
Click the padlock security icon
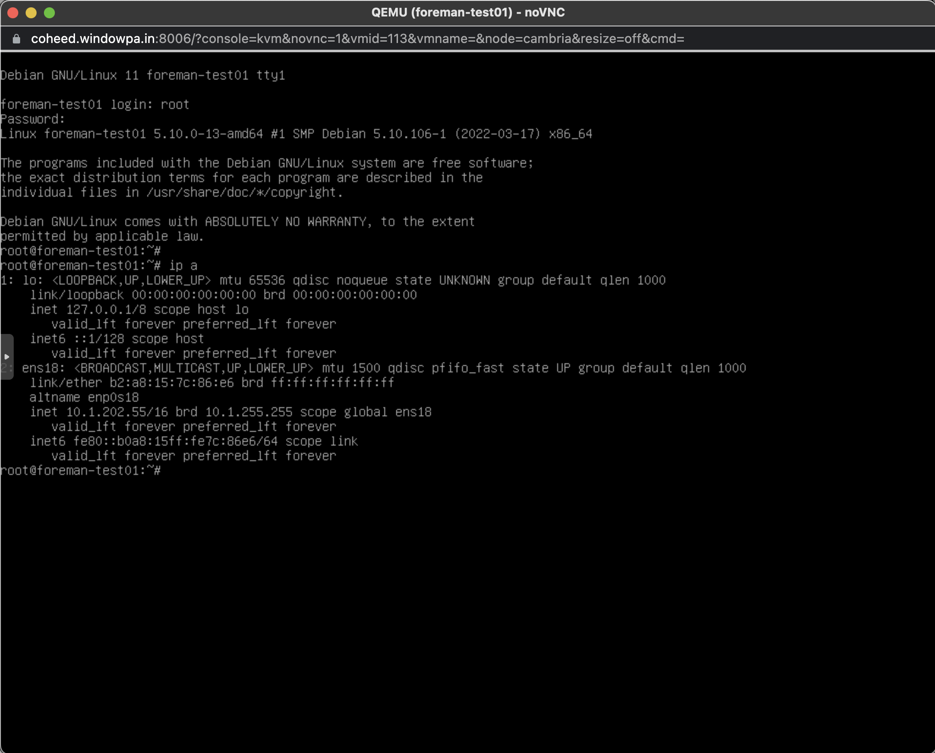[16, 39]
